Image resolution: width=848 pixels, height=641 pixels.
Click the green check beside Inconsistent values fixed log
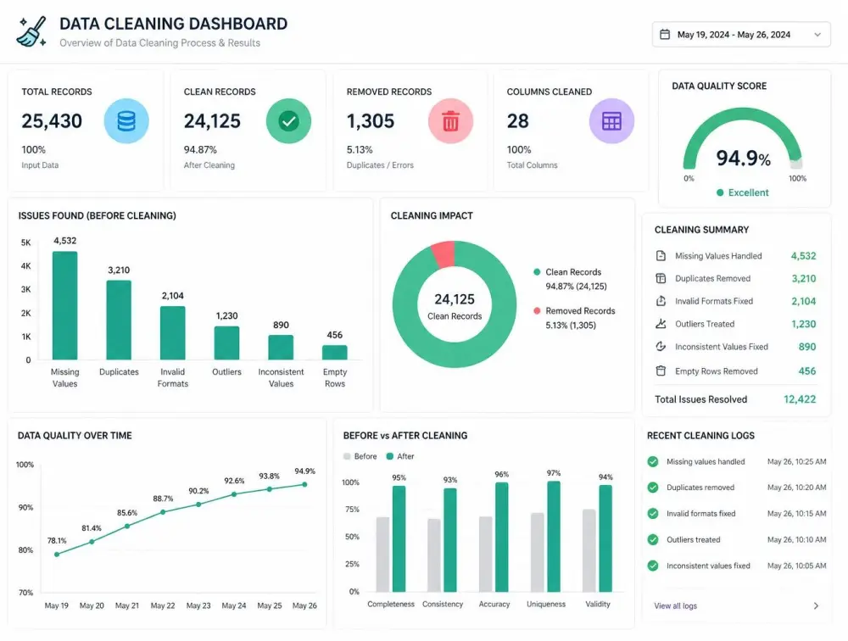point(653,566)
